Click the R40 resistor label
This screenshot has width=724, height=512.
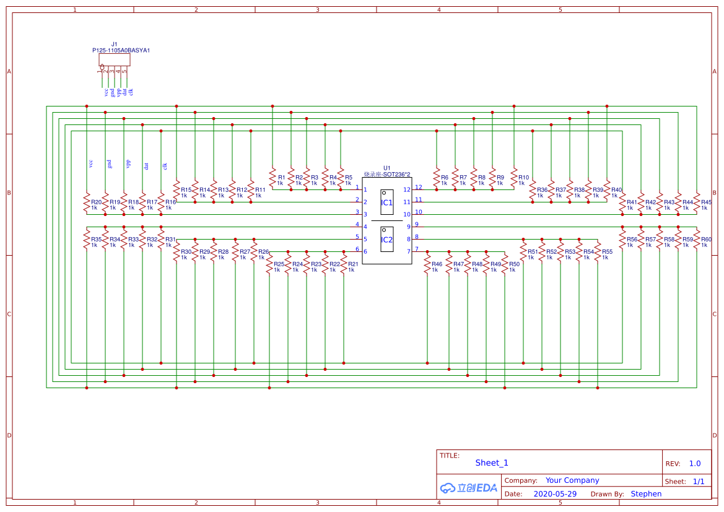(616, 189)
